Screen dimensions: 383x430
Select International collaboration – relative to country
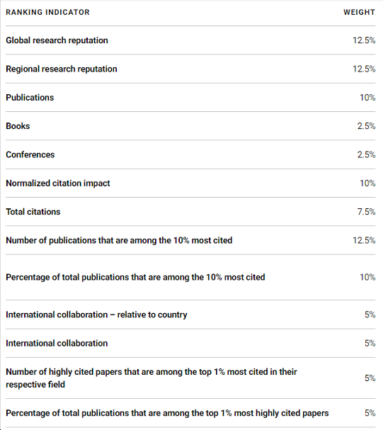(96, 315)
